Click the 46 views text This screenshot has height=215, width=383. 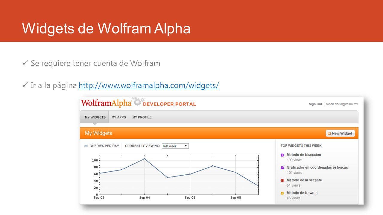[294, 198]
